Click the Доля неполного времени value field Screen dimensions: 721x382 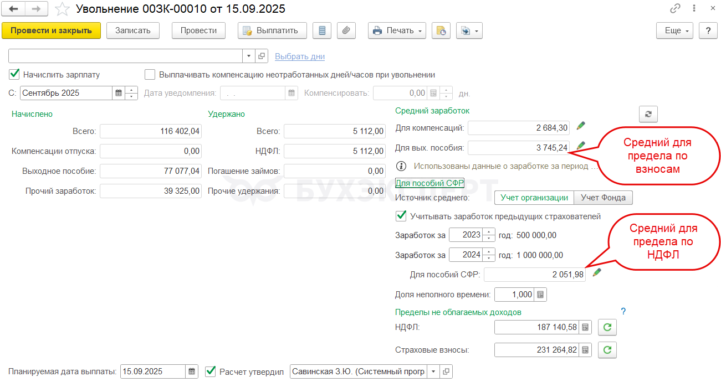point(515,295)
